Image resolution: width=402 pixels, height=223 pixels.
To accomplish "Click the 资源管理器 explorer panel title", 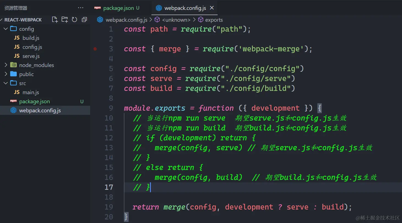I will click(16, 8).
